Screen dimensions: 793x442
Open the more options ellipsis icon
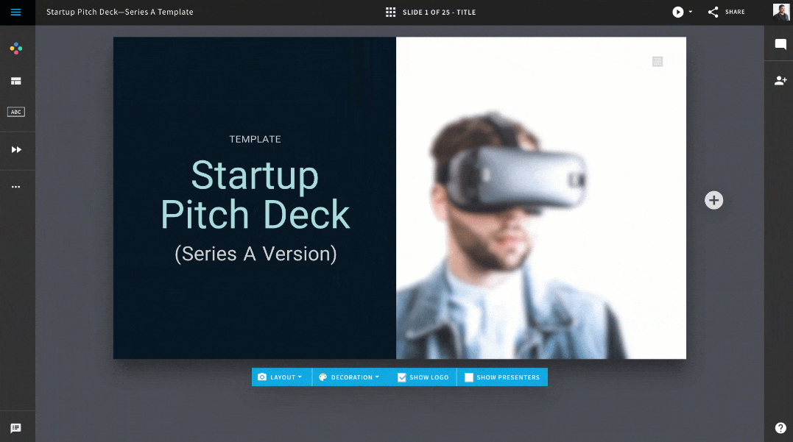coord(15,187)
